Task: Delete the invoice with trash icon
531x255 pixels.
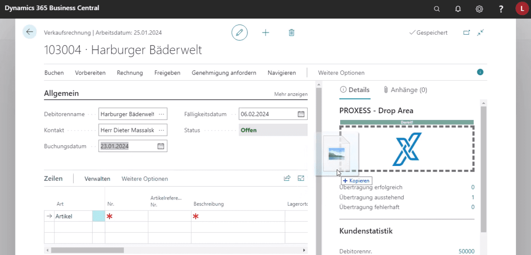Action: click(292, 32)
